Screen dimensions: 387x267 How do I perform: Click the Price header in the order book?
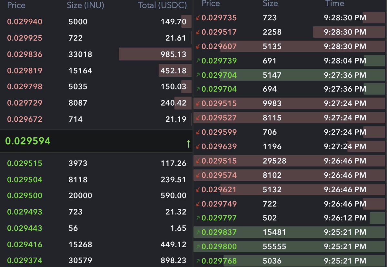pyautogui.click(x=16, y=5)
